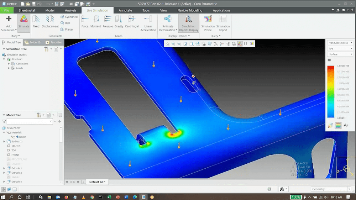Image resolution: width=356 pixels, height=200 pixels.
Task: Open the Saved Orientations icon
Action: (198, 43)
